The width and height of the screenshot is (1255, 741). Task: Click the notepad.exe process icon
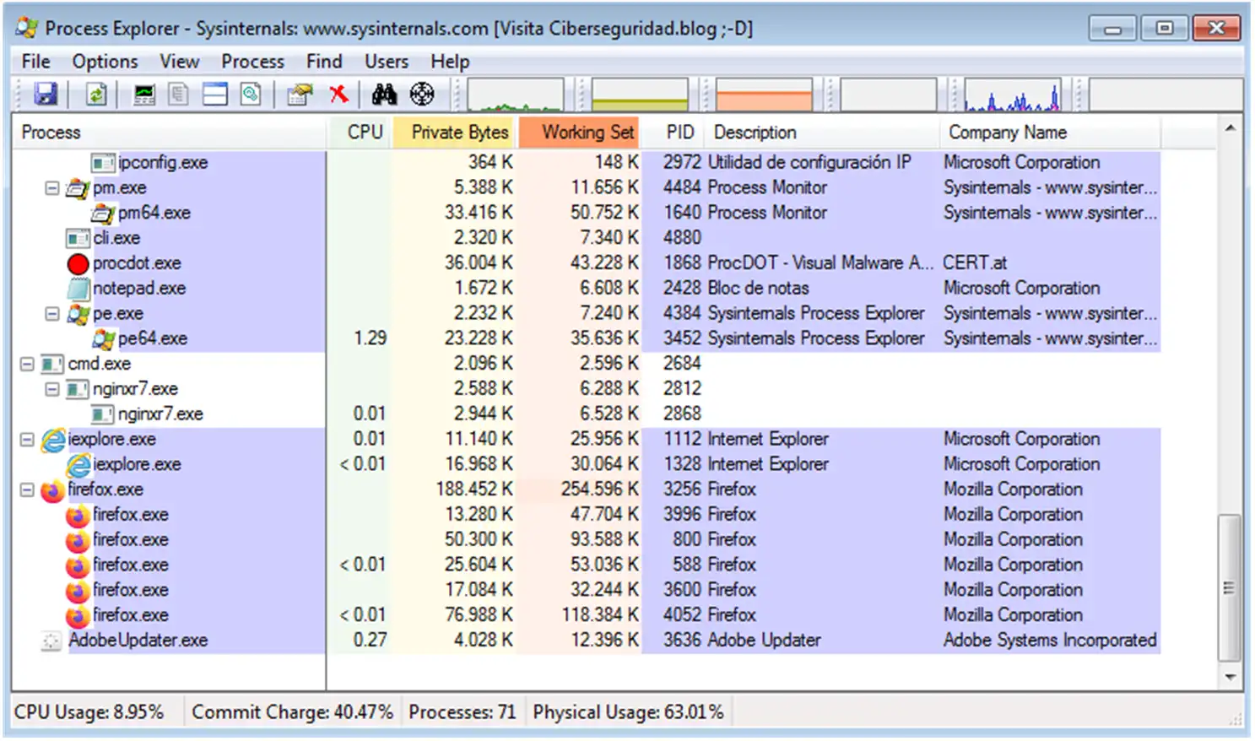78,289
